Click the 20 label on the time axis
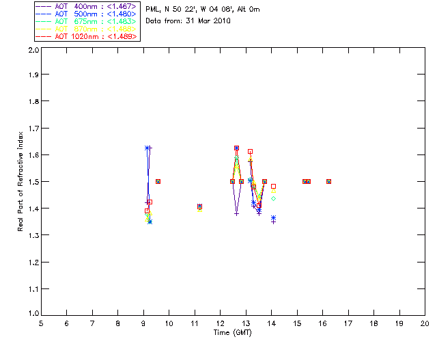437x350 pixels. click(x=425, y=323)
